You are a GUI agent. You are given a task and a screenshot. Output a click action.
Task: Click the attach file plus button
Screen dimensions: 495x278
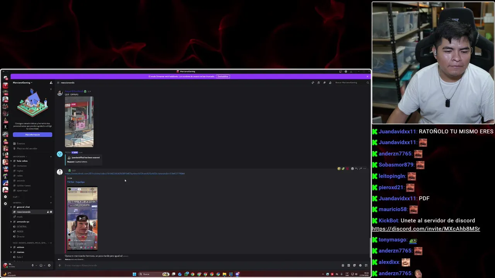pyautogui.click(x=60, y=266)
